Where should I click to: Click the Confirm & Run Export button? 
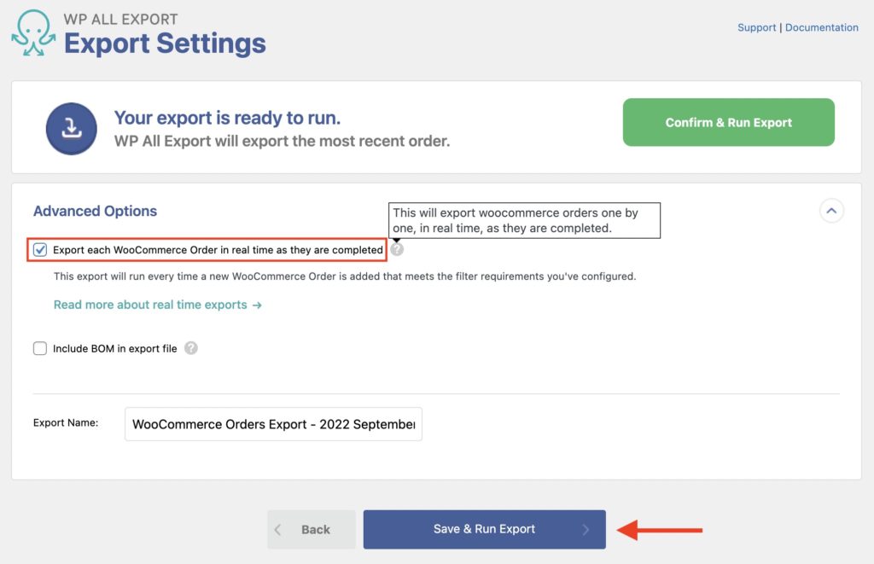coord(728,122)
